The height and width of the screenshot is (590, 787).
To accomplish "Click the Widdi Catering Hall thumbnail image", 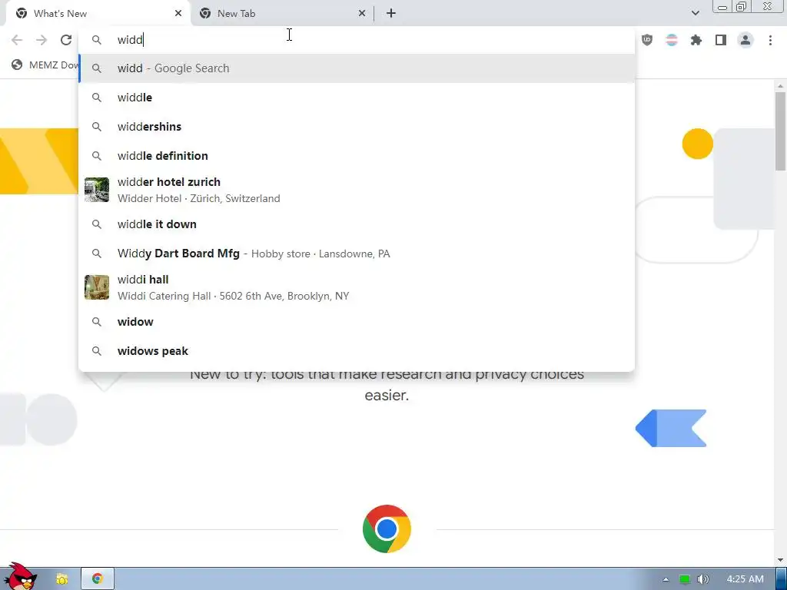I will coord(97,287).
